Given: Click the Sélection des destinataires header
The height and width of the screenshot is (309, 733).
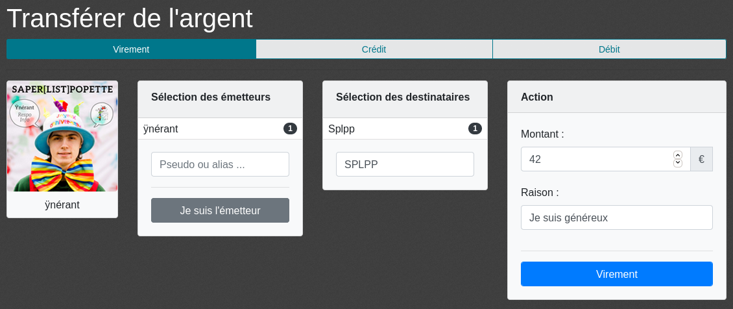Looking at the screenshot, I should click(403, 97).
